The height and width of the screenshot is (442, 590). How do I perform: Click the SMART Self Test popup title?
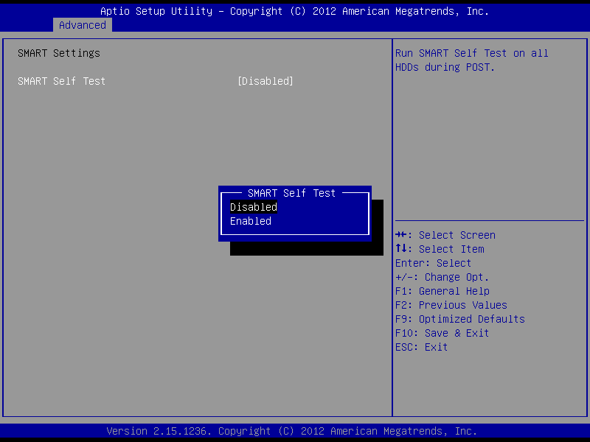click(x=291, y=193)
